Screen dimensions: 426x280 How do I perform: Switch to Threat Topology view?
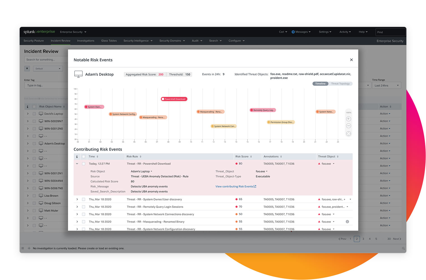coord(340,84)
